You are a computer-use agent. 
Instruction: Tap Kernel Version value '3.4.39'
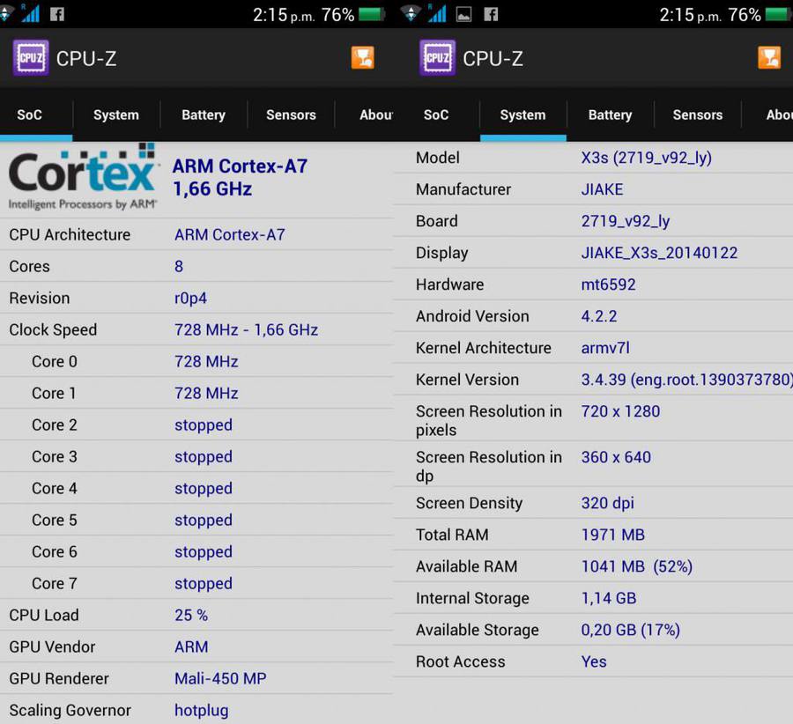[604, 380]
